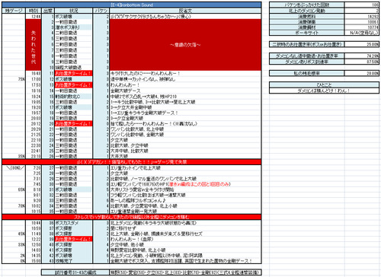Viewport: 381px width, 277px height.
Task: Select the vertical 失われた世代 red merged cell
Action: [x=34, y=45]
